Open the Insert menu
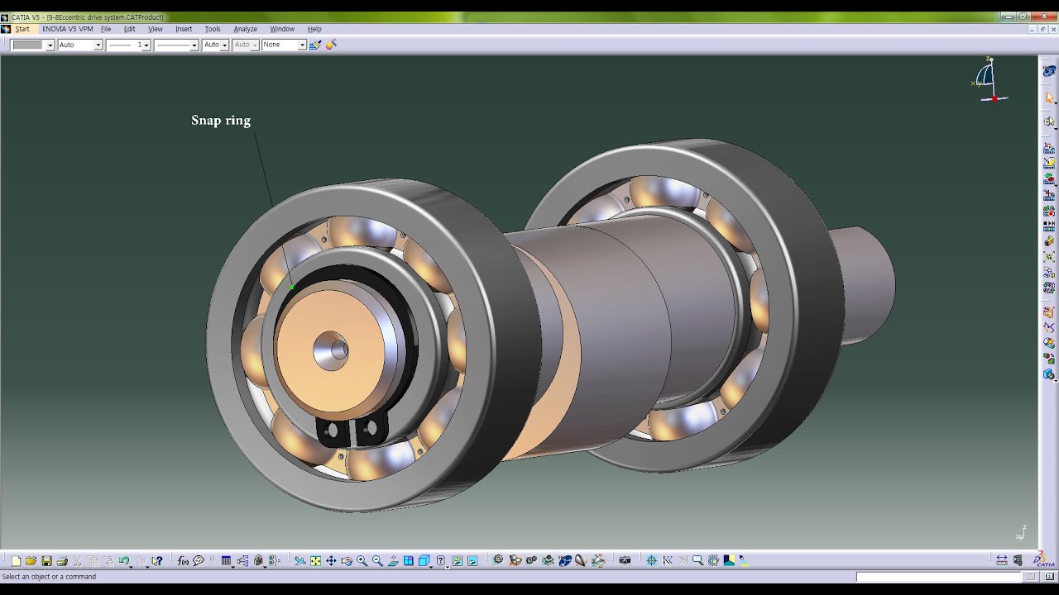Image resolution: width=1059 pixels, height=595 pixels. pyautogui.click(x=184, y=29)
